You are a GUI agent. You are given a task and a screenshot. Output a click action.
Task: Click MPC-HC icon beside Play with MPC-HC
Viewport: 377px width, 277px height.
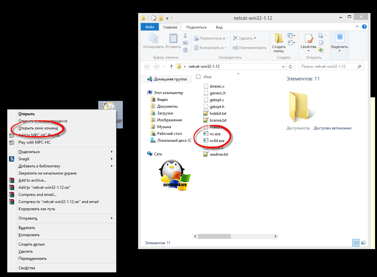[x=12, y=142]
